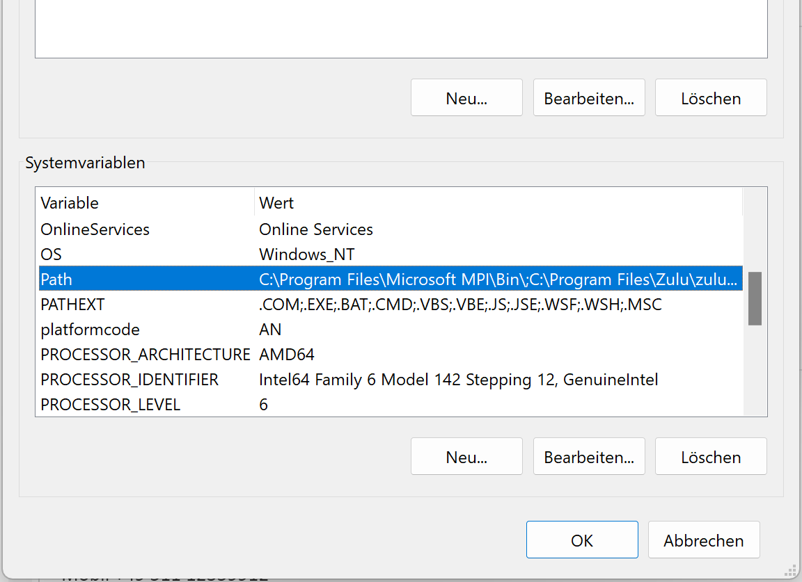Screen dimensions: 802x582
Task: Click Neu... button for user variables
Action: point(466,98)
